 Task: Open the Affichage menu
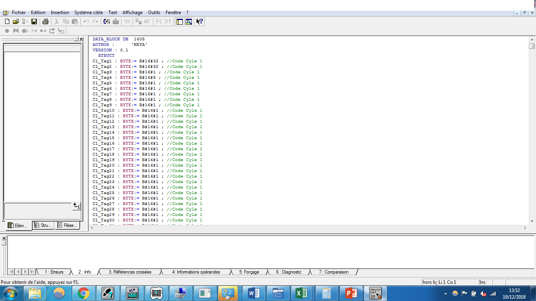[132, 13]
